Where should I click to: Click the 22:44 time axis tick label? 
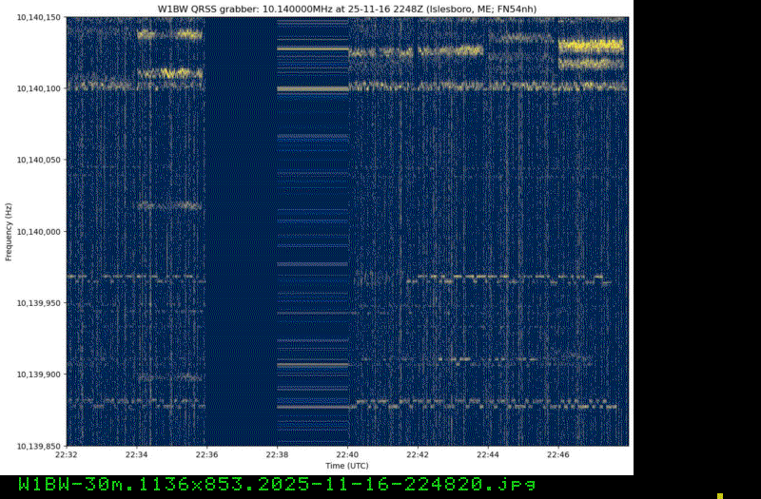pos(489,455)
